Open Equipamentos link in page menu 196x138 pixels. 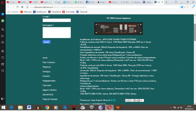click(x=49, y=81)
